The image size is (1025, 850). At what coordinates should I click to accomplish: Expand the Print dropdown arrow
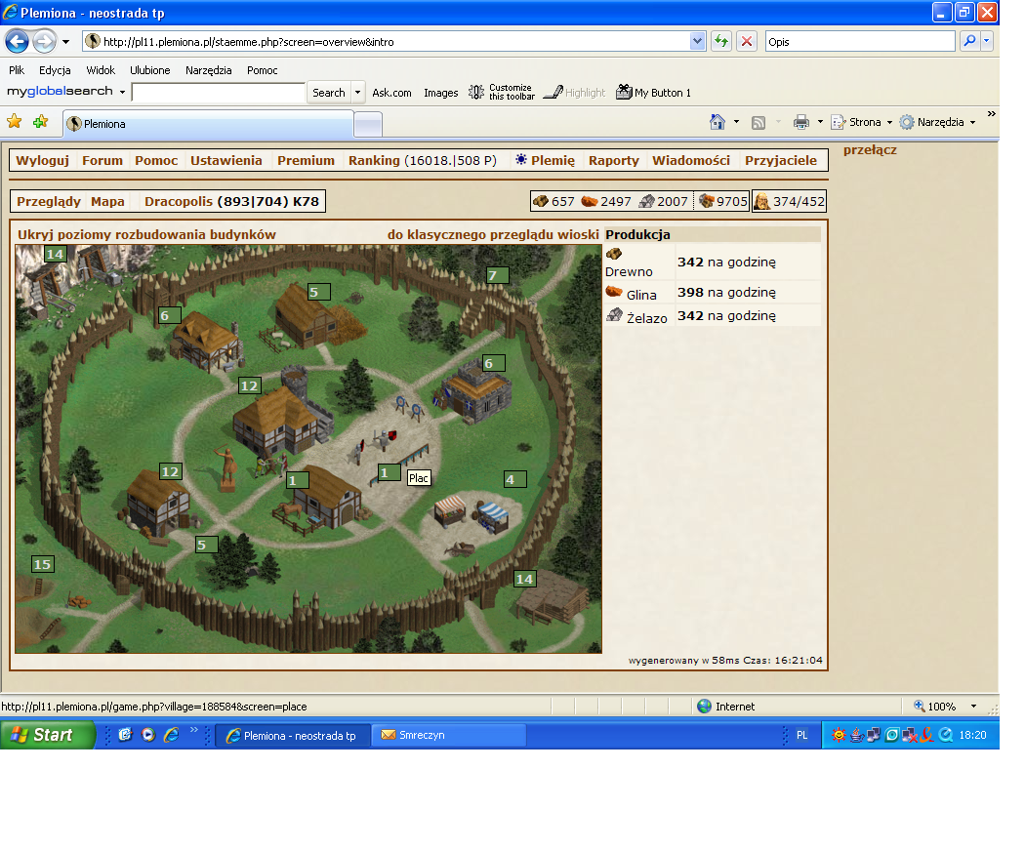(820, 122)
